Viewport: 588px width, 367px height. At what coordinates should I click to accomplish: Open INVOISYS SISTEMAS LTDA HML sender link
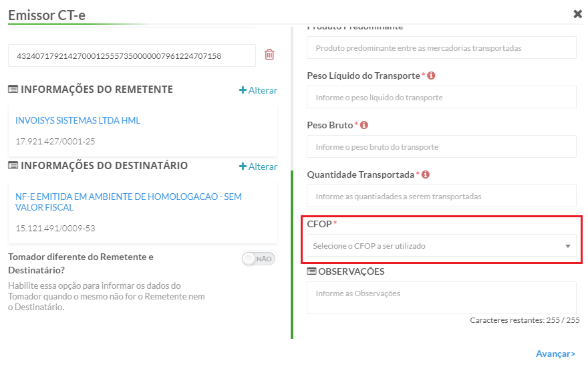tap(78, 120)
